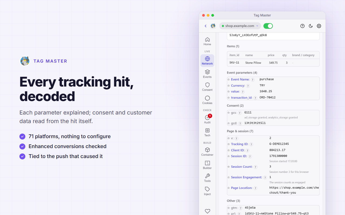Open the Events sidebar tab
The width and height of the screenshot is (345, 215).
click(207, 74)
